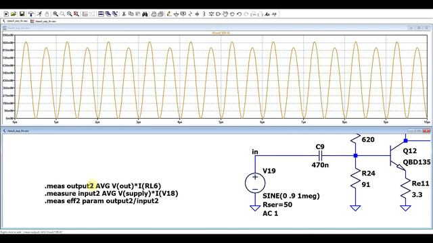Click the SINE(0 .9 1meg) source value
The width and height of the screenshot is (433, 243).
click(x=291, y=196)
